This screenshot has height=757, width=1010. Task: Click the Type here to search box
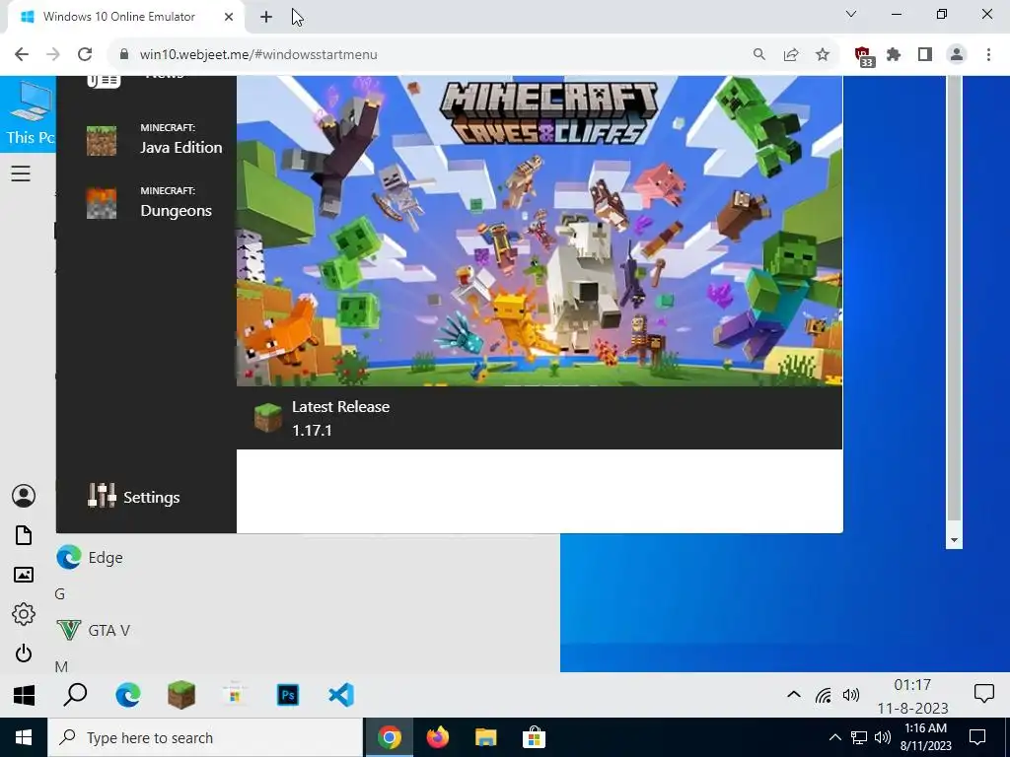pos(205,737)
